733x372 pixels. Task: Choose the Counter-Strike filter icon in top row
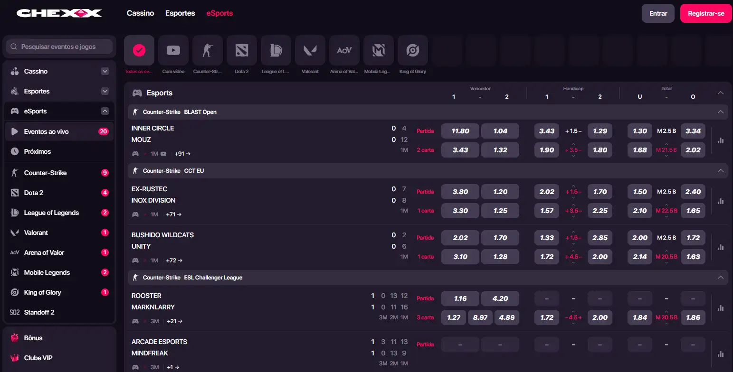(208, 50)
